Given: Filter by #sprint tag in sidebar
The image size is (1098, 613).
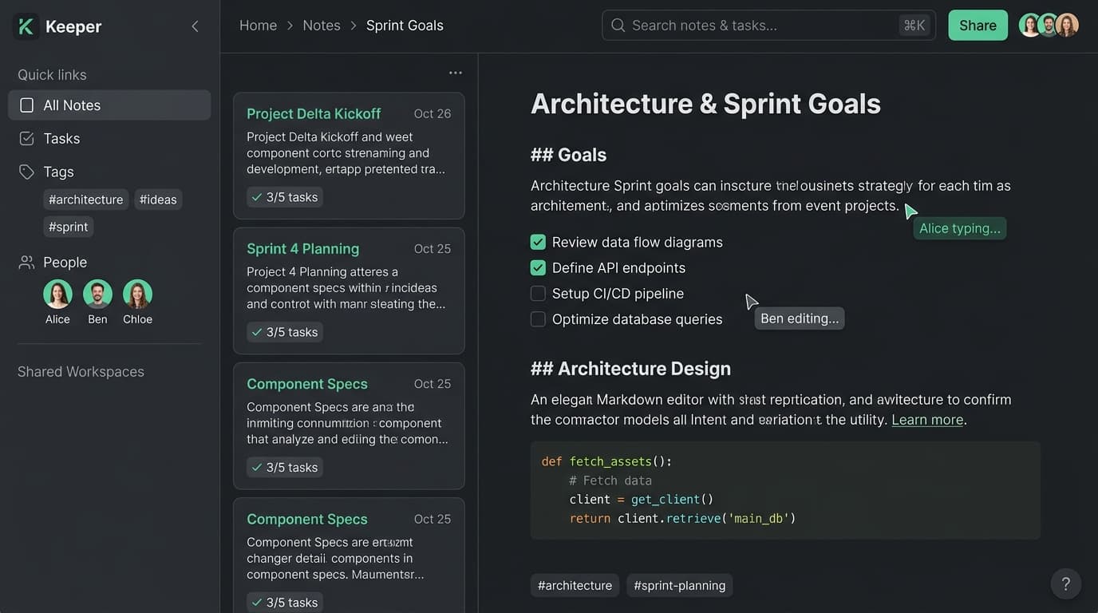Looking at the screenshot, I should click(x=69, y=227).
